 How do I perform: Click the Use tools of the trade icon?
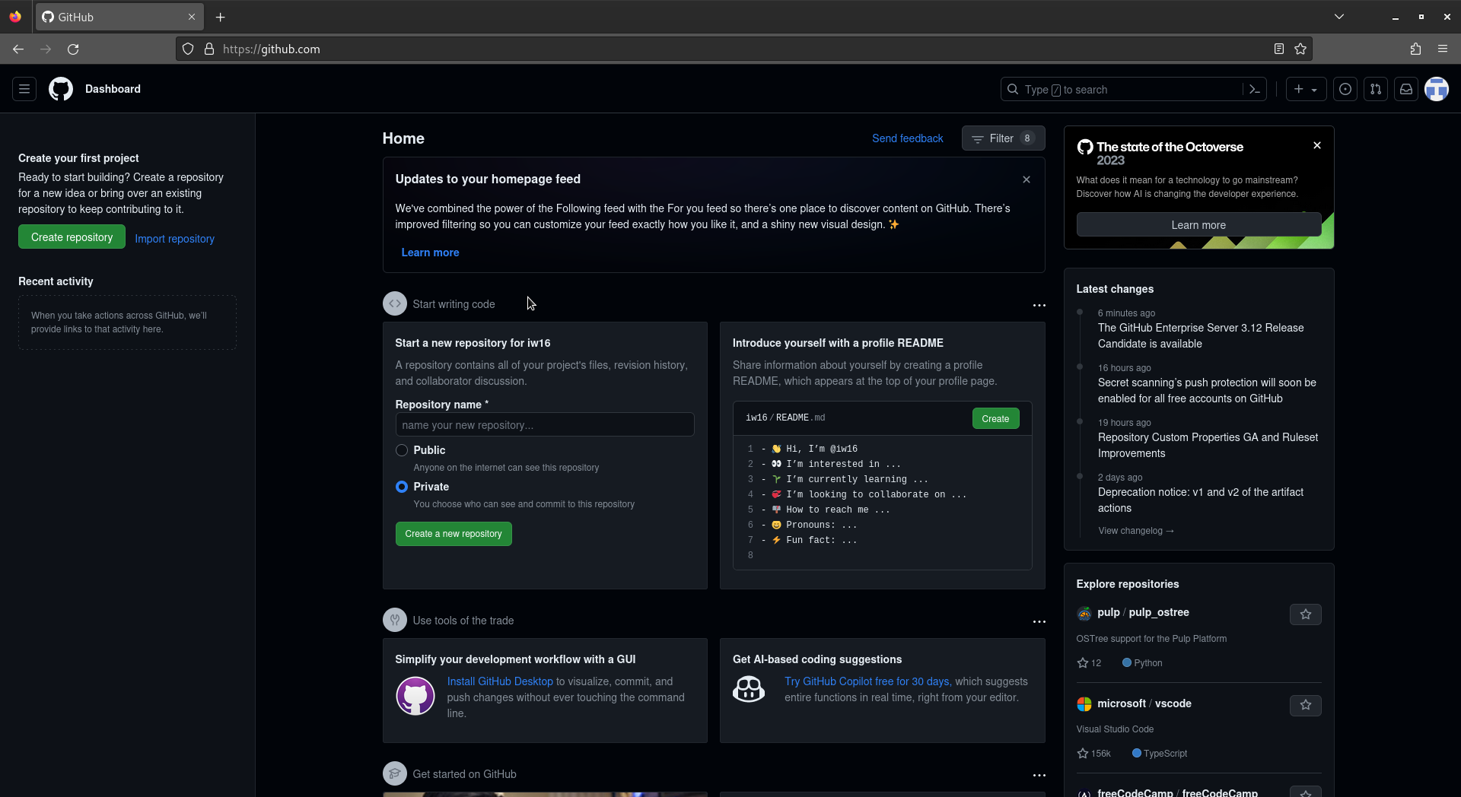(394, 620)
